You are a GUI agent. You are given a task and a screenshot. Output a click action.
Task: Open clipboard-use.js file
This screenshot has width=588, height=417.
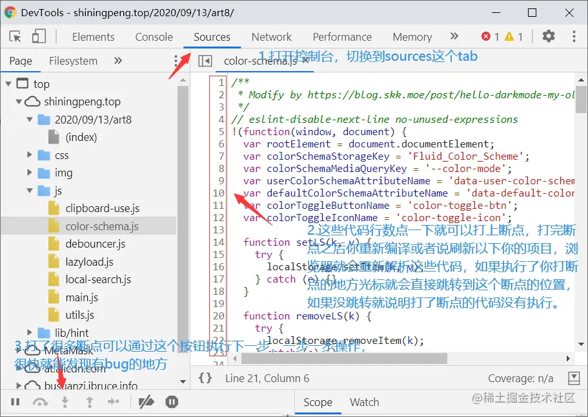click(103, 208)
